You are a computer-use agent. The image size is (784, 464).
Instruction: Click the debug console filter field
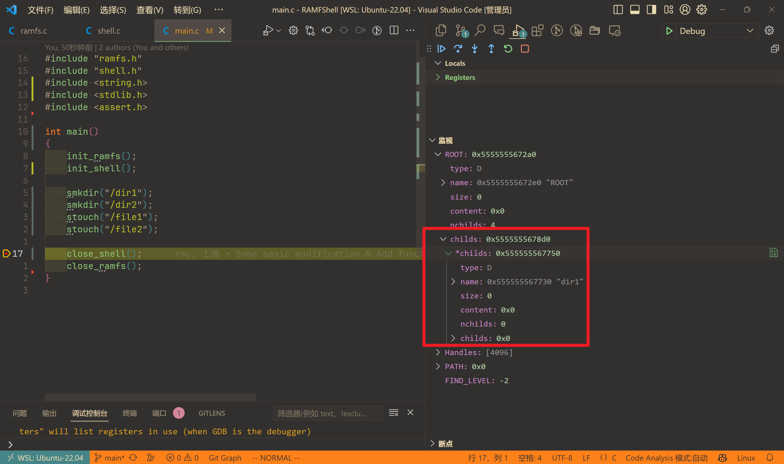point(328,413)
